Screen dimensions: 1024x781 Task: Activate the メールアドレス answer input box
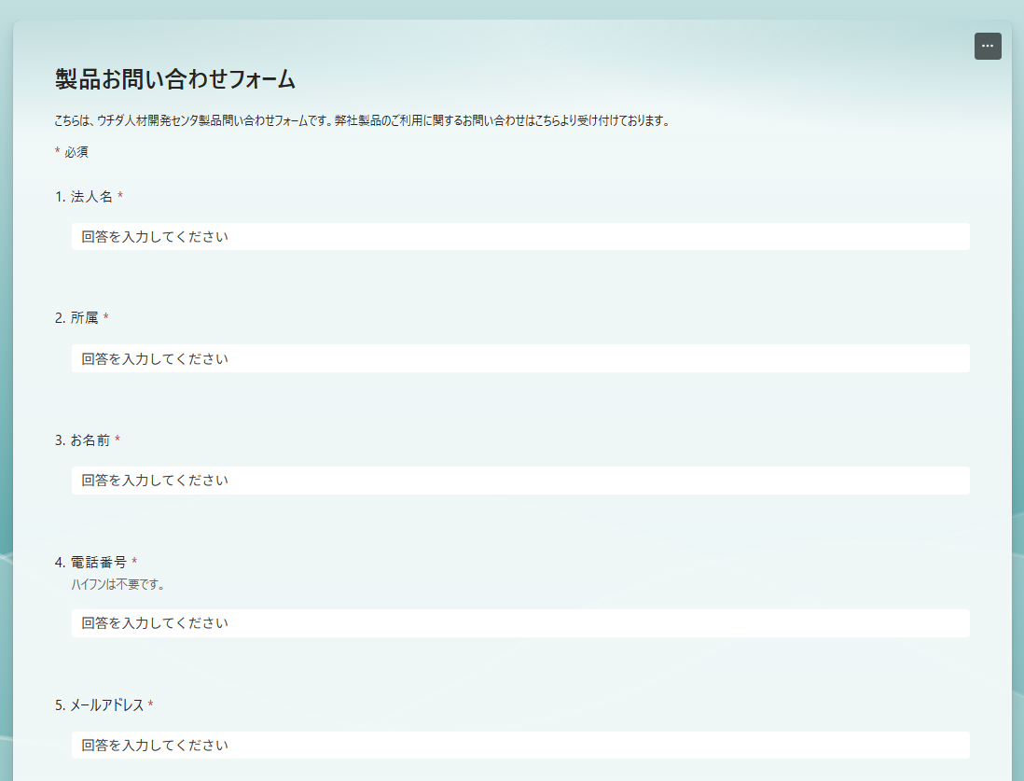[x=520, y=745]
